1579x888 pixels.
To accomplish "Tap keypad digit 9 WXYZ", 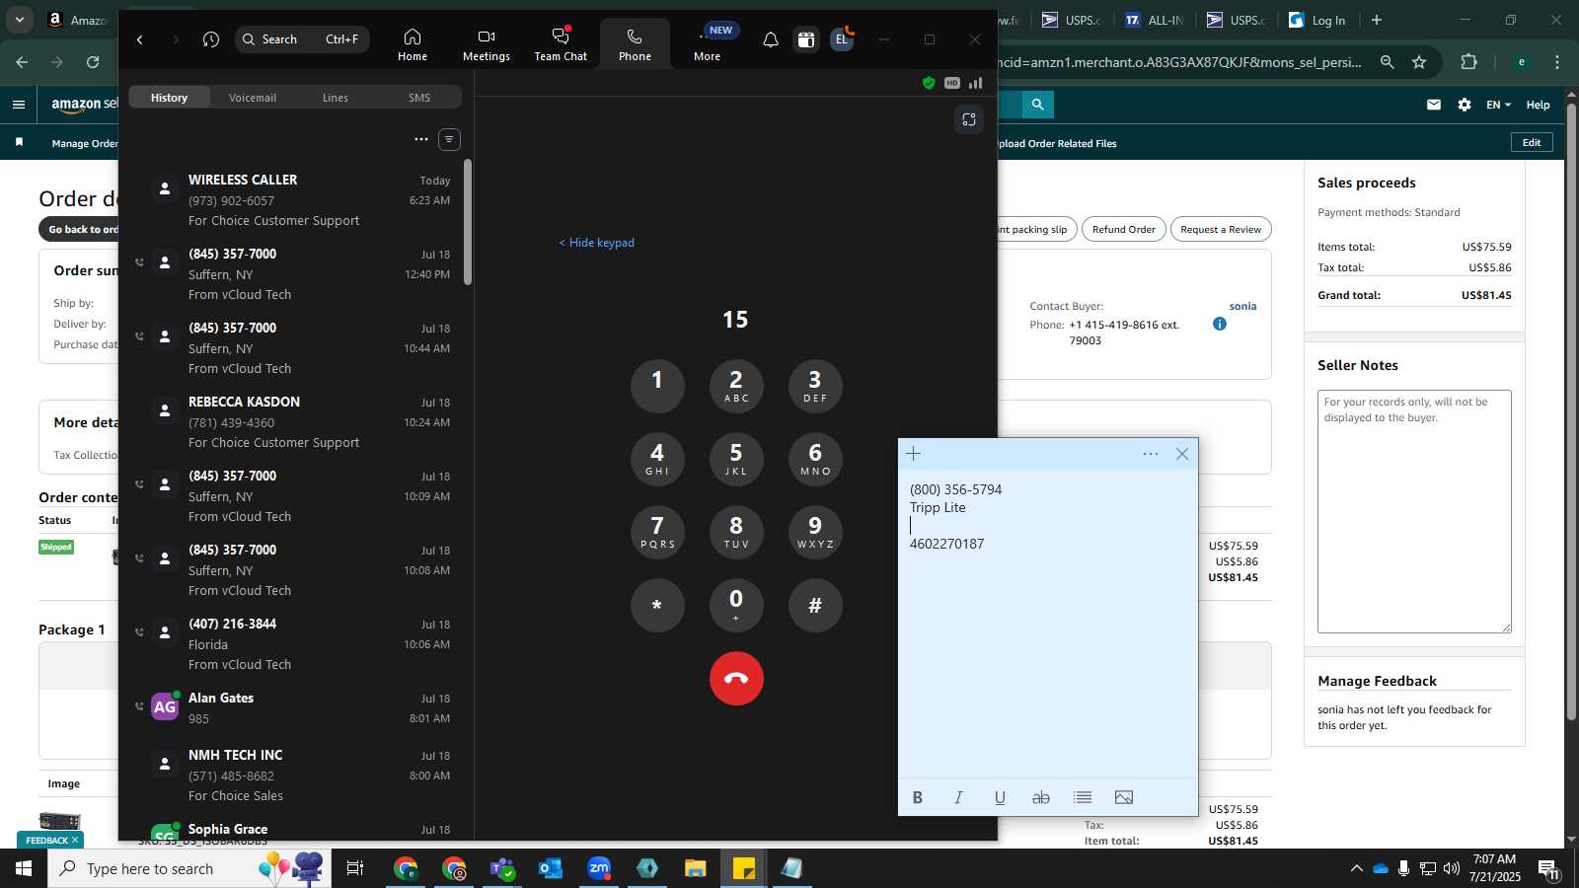I will [815, 532].
